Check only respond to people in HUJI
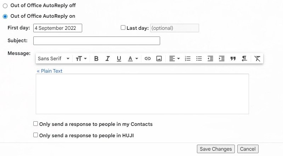This screenshot has width=283, height=156. pos(35,135)
